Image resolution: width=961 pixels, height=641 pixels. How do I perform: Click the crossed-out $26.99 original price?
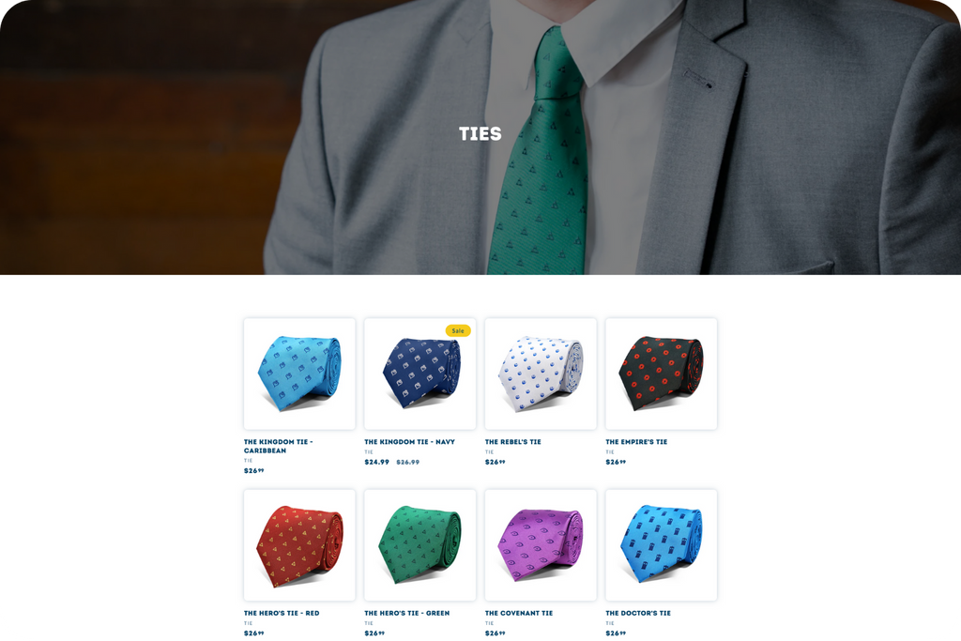[408, 462]
